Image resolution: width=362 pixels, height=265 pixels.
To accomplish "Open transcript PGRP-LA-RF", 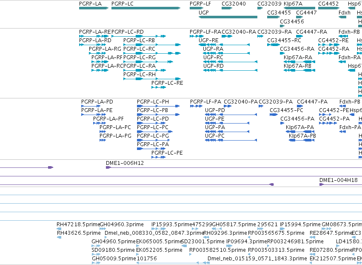I will (x=107, y=58).
